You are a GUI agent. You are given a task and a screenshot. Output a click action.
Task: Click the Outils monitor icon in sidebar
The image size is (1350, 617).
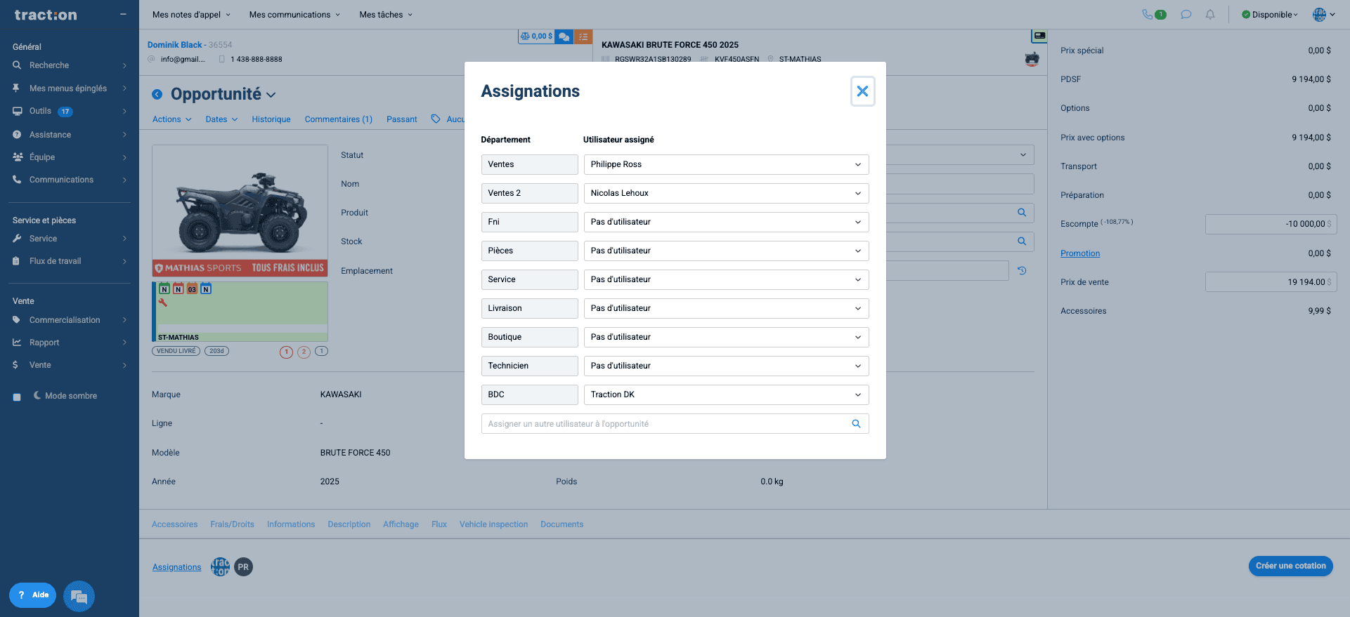pyautogui.click(x=17, y=111)
